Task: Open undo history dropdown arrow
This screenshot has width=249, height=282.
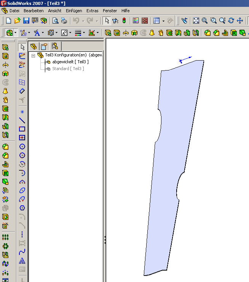Action: point(83,21)
